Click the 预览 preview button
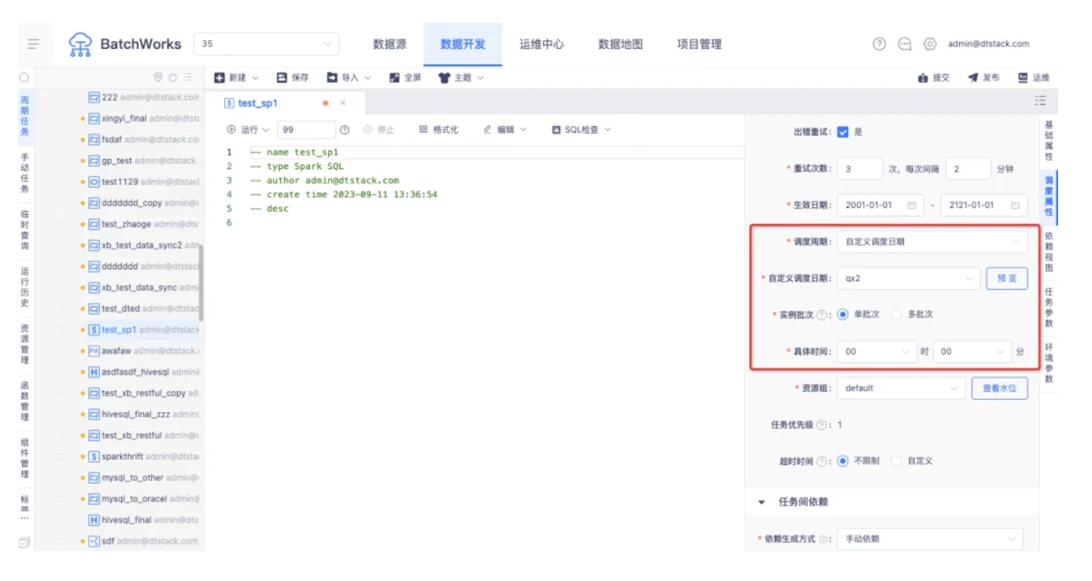This screenshot has height=581, width=1092. pyautogui.click(x=1007, y=279)
